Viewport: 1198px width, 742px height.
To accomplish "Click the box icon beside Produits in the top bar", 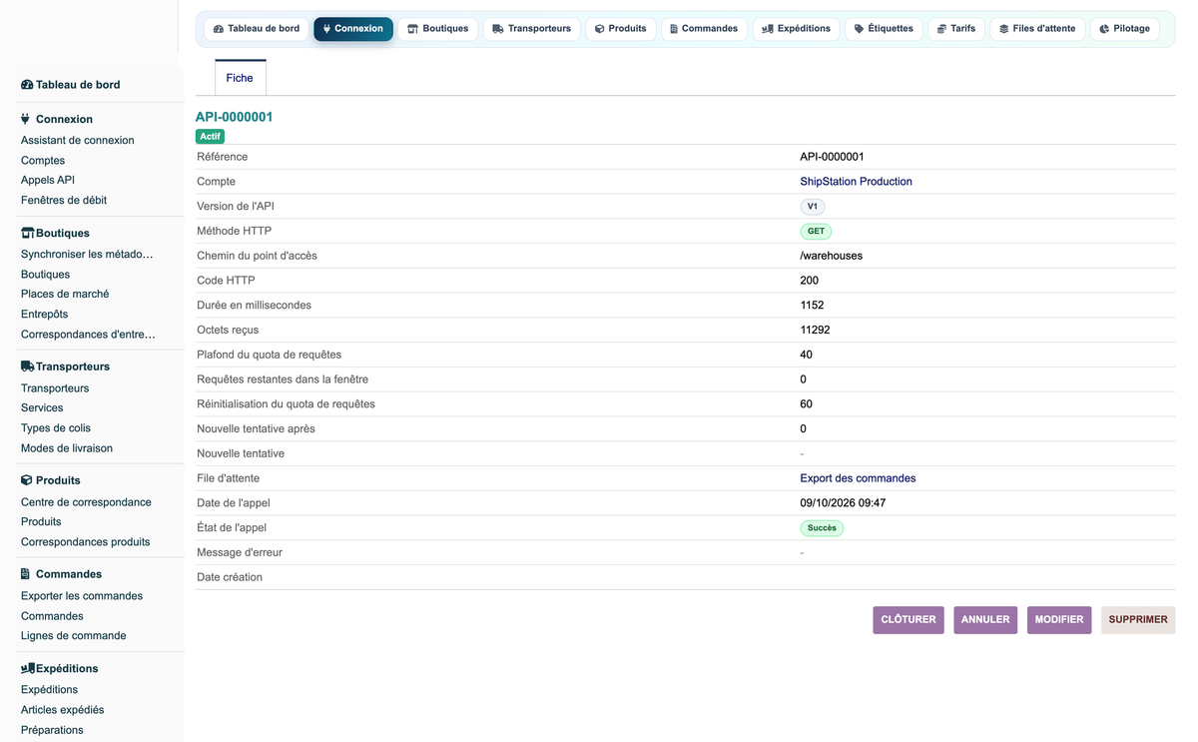I will coord(599,29).
